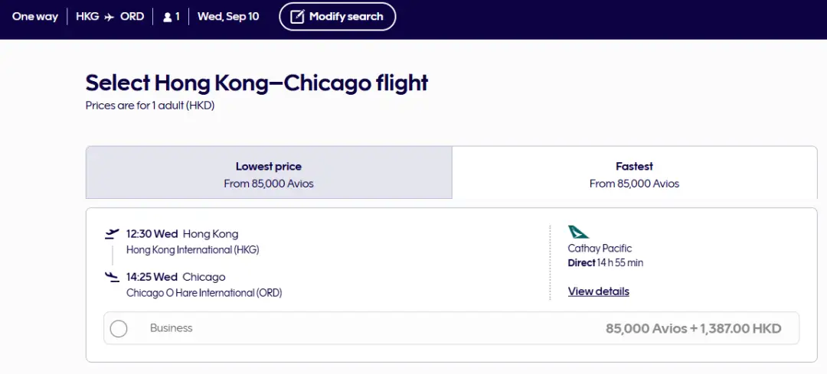Click Chicago O Hare International (ORD) airport name

point(204,293)
